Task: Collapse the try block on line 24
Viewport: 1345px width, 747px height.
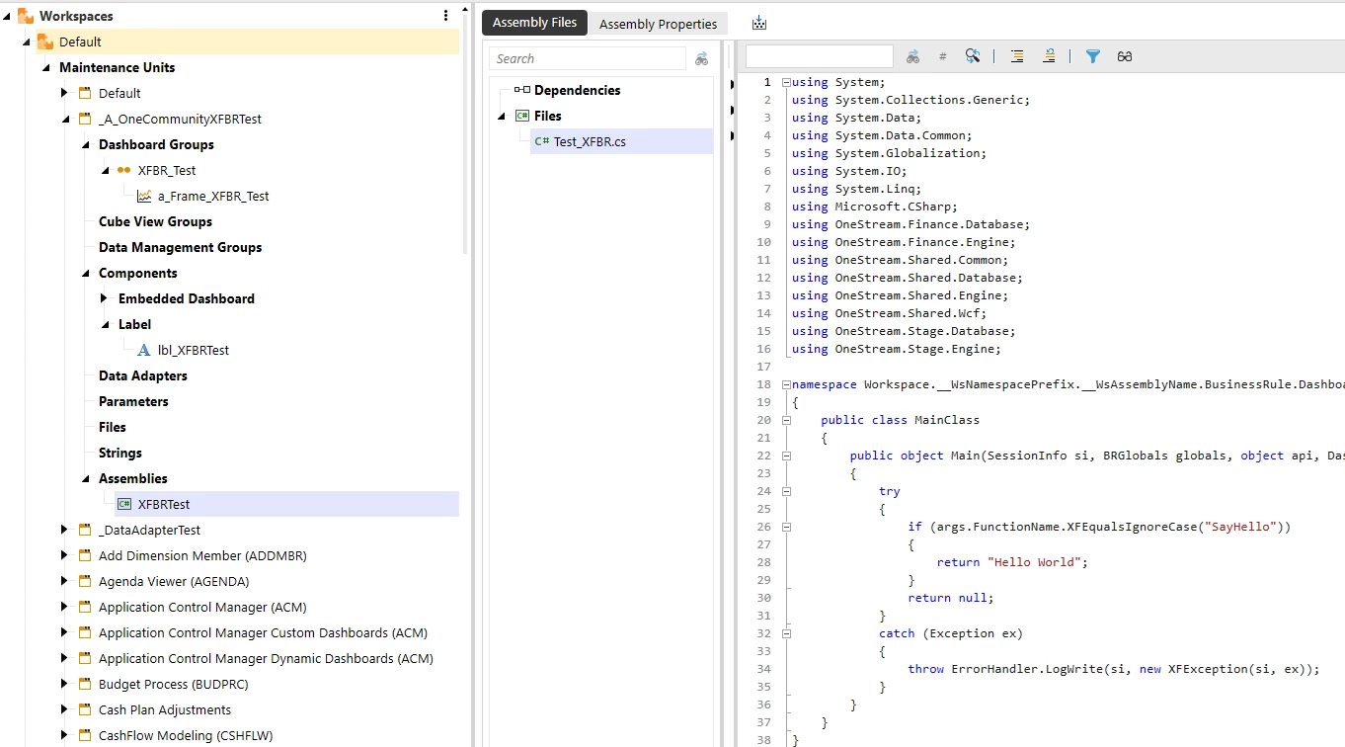Action: [786, 491]
